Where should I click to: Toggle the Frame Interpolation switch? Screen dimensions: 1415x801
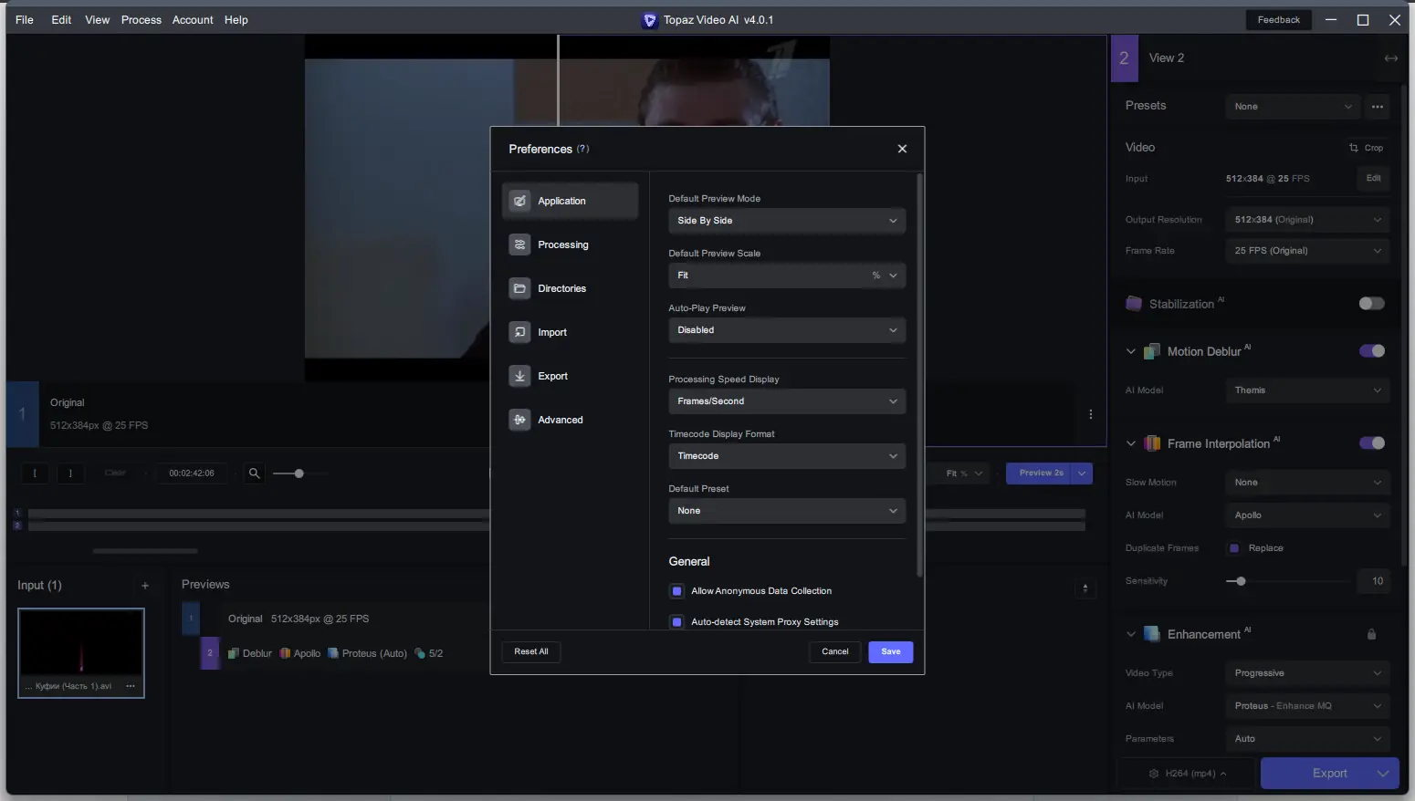[1372, 443]
